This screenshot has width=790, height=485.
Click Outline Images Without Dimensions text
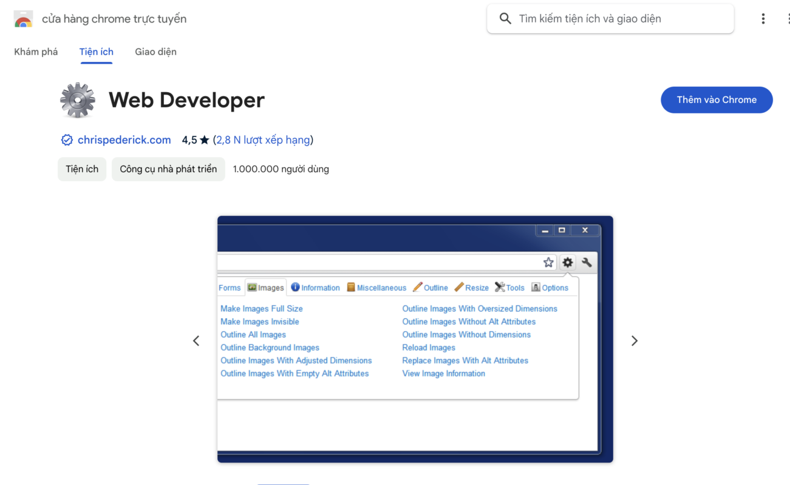pos(466,335)
